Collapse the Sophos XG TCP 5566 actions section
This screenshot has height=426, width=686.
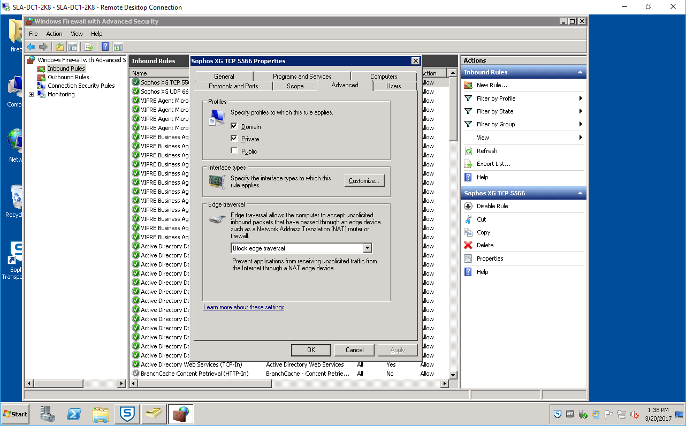click(x=580, y=193)
